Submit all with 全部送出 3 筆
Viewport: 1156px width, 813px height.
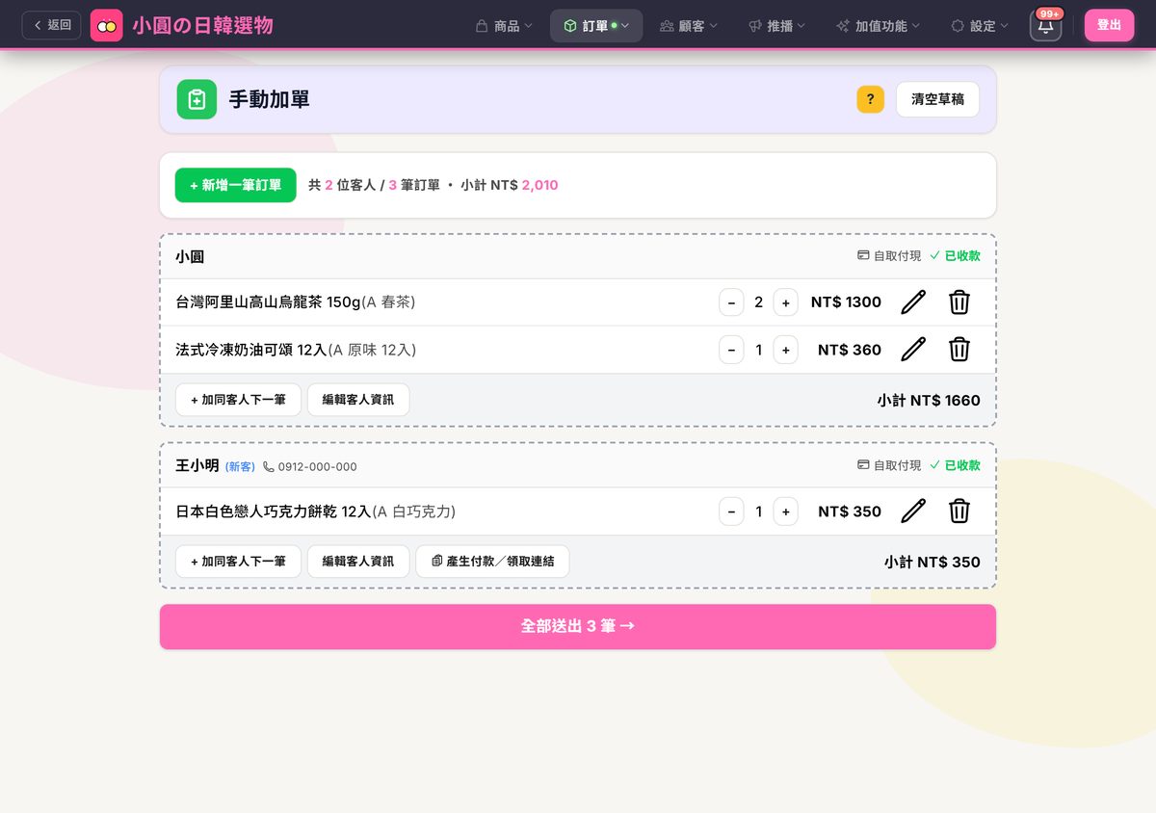[x=578, y=626]
